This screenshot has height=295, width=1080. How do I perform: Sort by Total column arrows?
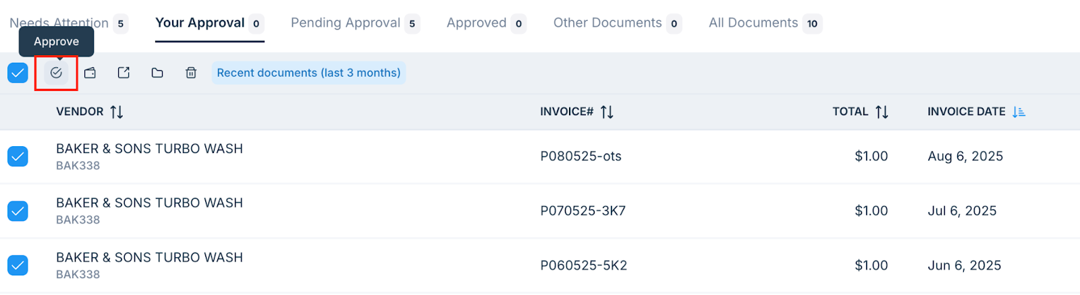(x=882, y=112)
